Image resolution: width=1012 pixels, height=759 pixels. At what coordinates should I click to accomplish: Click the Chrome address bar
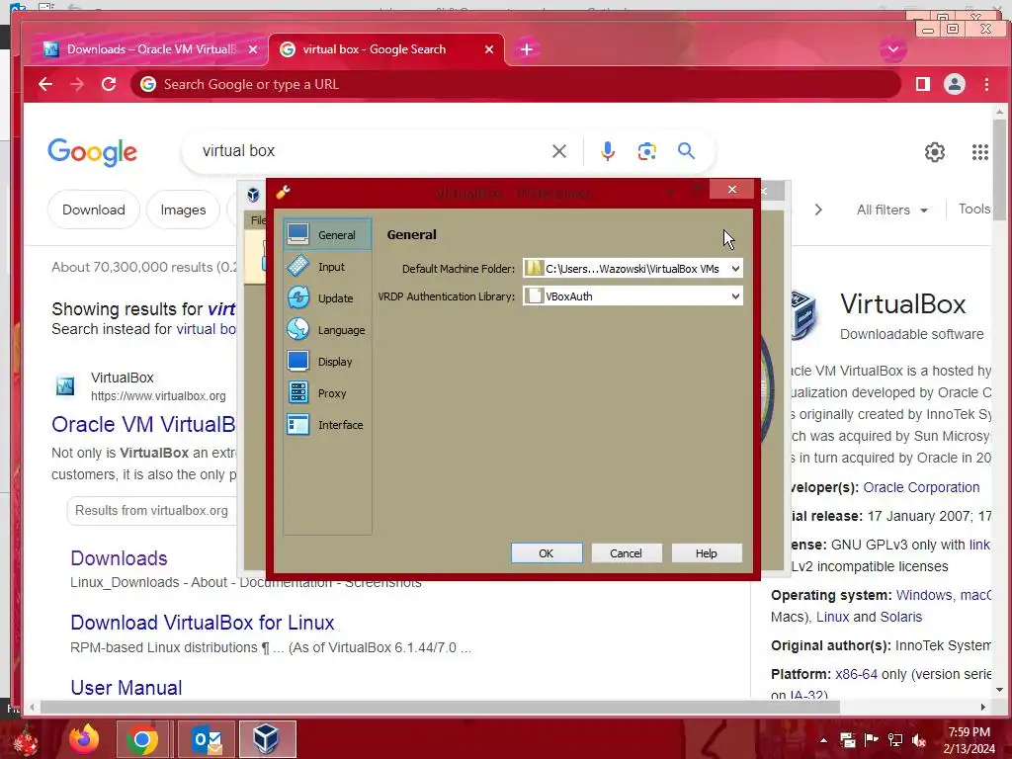[515, 84]
